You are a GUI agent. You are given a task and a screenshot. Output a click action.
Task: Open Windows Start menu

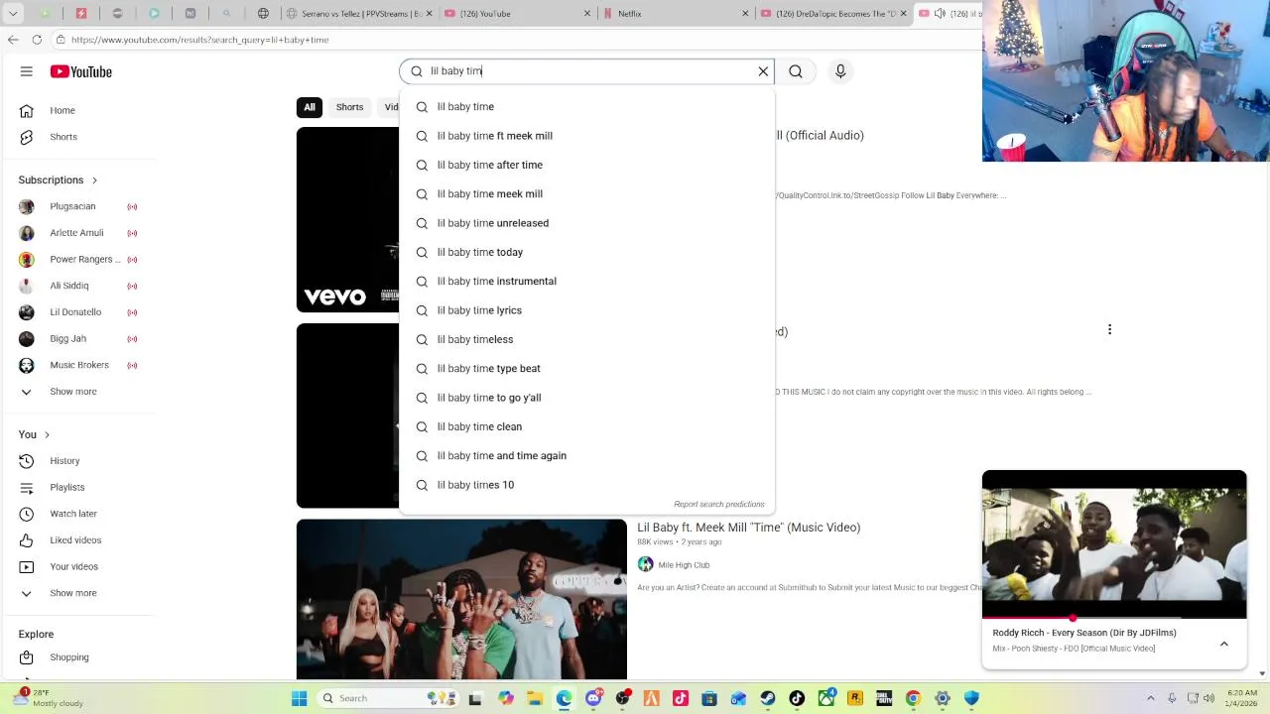click(299, 698)
